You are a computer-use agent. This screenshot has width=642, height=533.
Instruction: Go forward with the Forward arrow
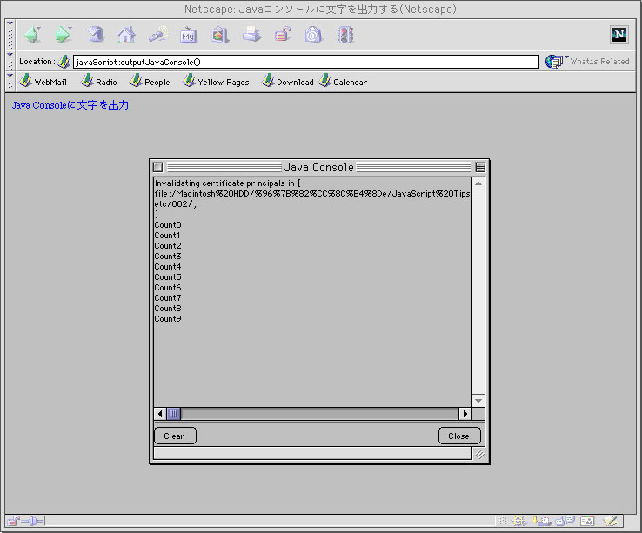pyautogui.click(x=64, y=35)
